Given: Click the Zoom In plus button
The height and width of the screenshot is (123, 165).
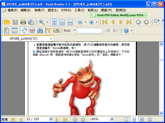Looking at the screenshot, I should point(92,22).
